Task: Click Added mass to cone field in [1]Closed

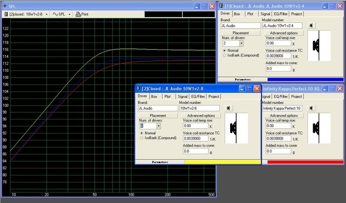Action: 278,69
